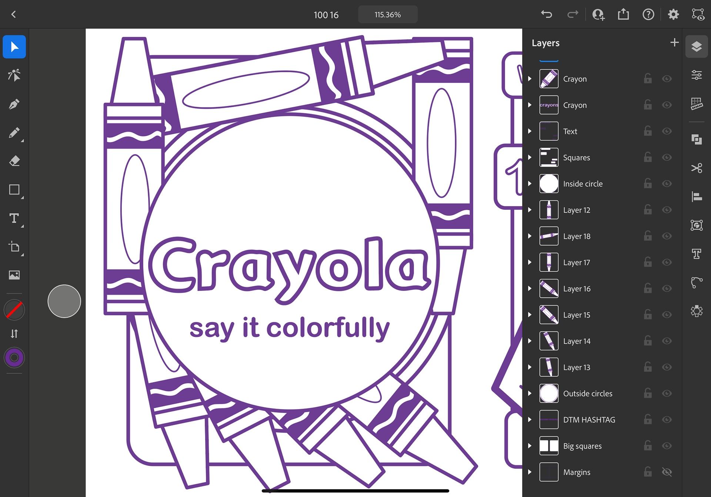Select the Layer 13 row
Screen dimensions: 711x497
click(602, 367)
